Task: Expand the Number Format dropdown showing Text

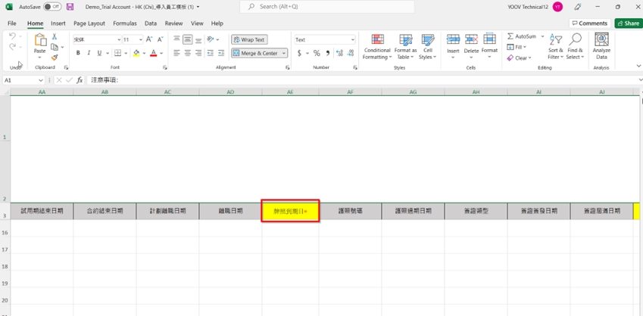Action: tap(352, 39)
